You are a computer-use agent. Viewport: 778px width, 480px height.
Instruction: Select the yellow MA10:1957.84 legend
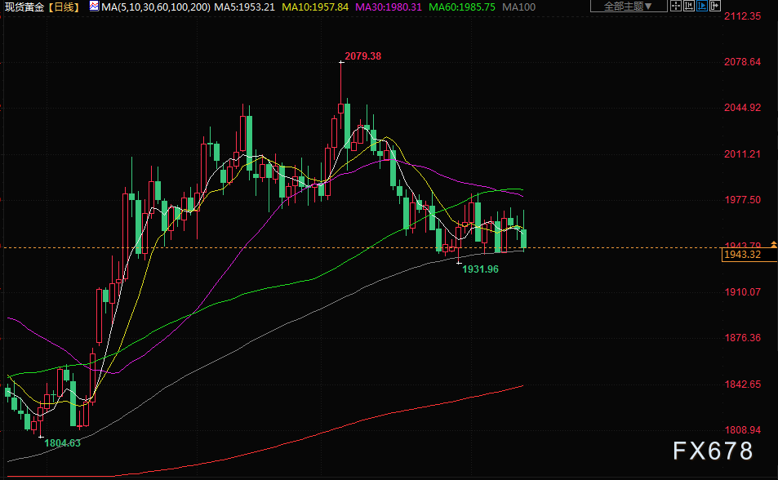pos(315,7)
